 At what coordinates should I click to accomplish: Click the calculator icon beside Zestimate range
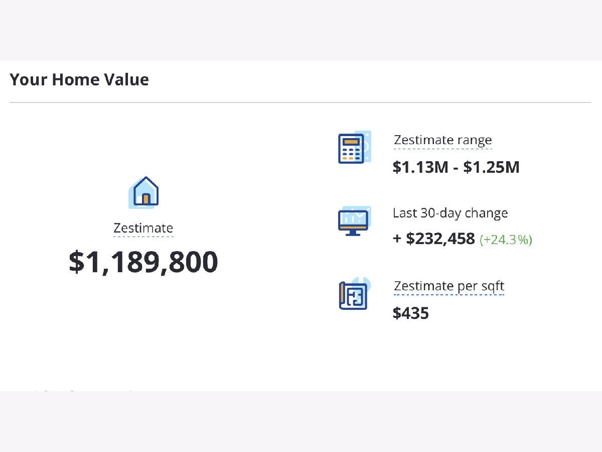[355, 147]
